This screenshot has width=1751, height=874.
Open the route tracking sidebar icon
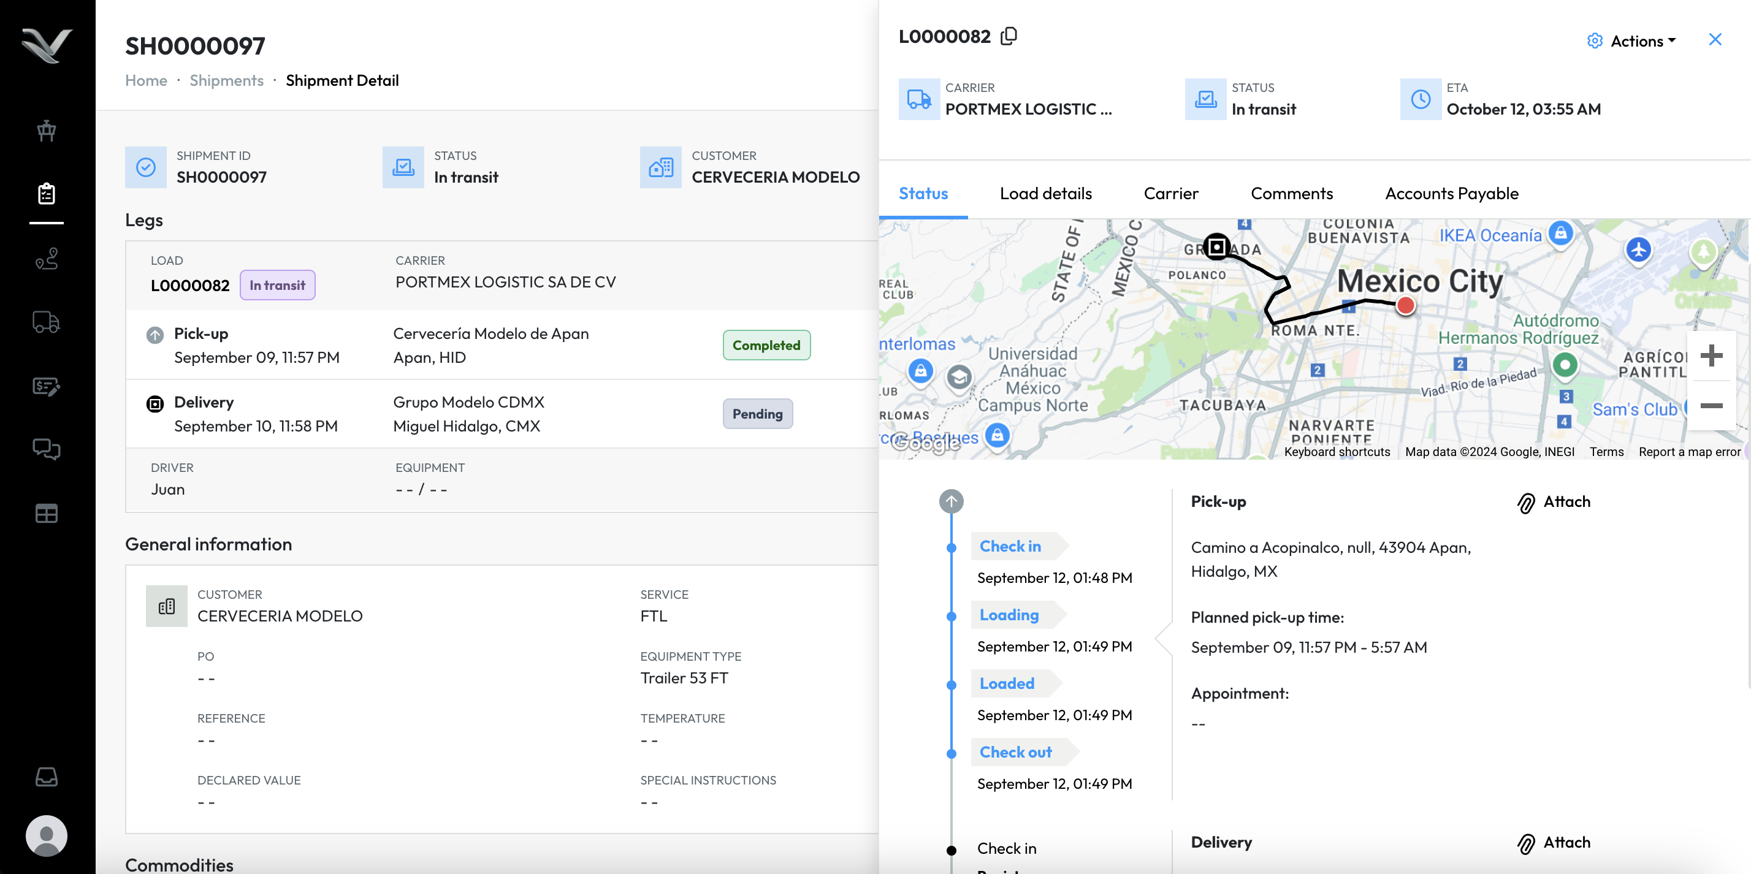tap(46, 259)
